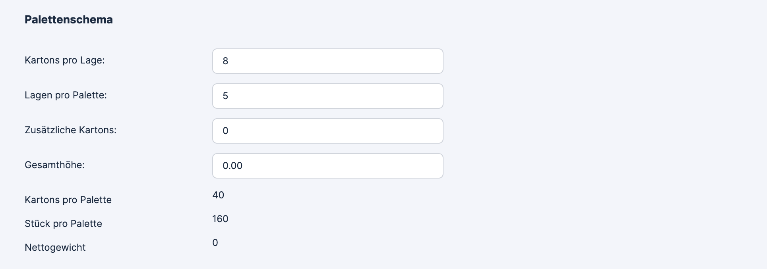Select the Zusätzliche Kartons label text
The image size is (767, 269).
(70, 130)
